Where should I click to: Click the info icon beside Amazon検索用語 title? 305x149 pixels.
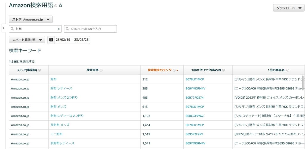(56, 6)
